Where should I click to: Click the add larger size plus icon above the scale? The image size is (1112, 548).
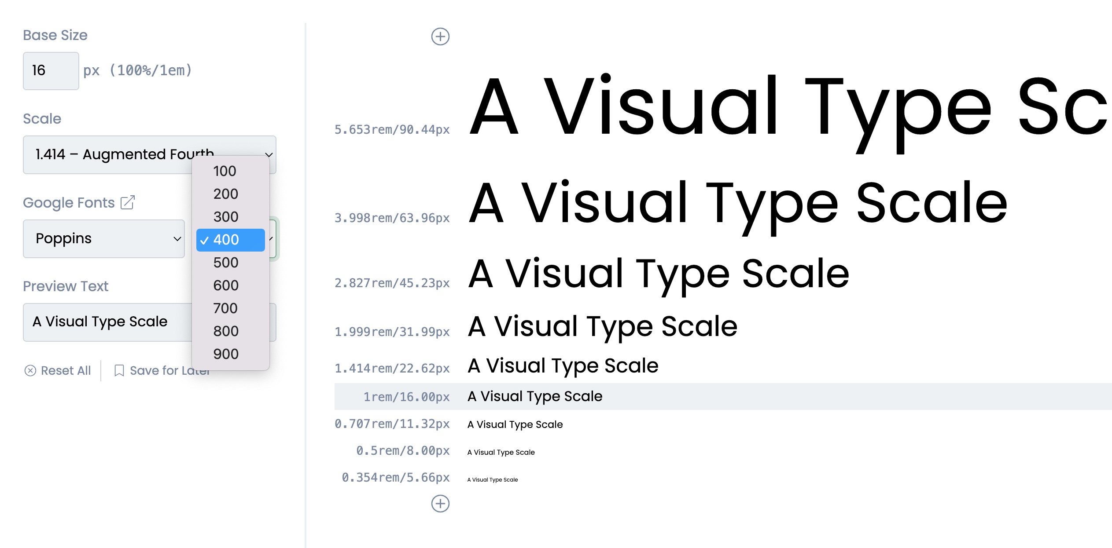pos(440,37)
